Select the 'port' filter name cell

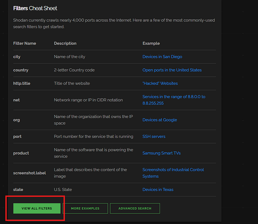click(x=17, y=137)
